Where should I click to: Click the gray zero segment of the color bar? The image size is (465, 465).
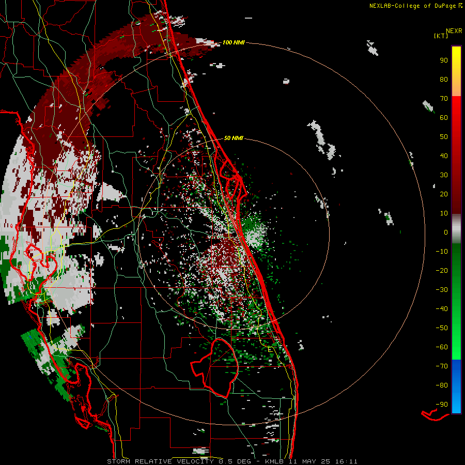pyautogui.click(x=456, y=229)
